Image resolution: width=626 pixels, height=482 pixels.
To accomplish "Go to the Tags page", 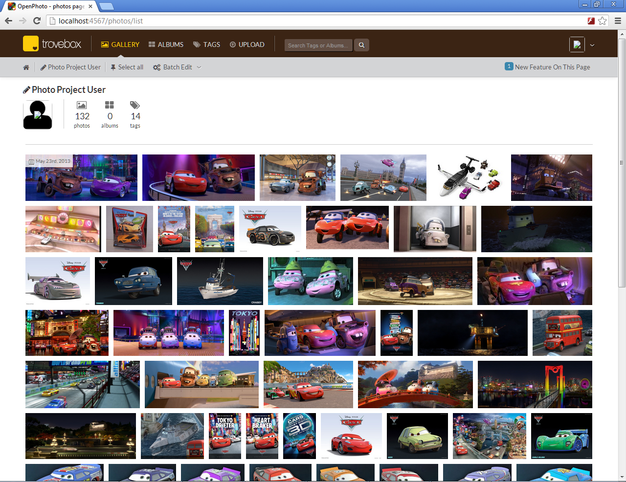I will tap(206, 44).
